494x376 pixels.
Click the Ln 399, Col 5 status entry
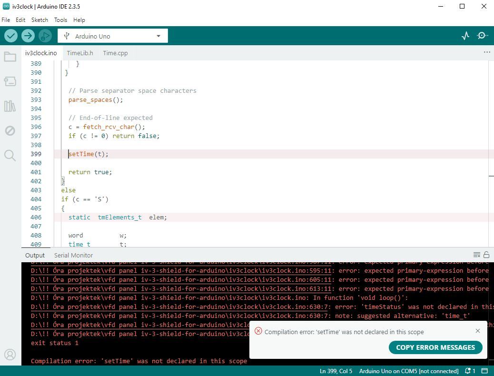(x=336, y=371)
